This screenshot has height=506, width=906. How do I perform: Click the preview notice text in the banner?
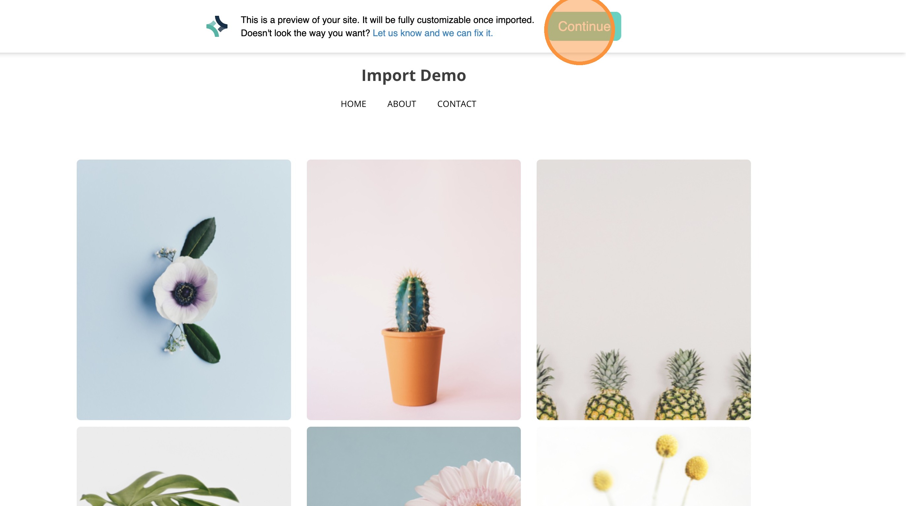387,20
